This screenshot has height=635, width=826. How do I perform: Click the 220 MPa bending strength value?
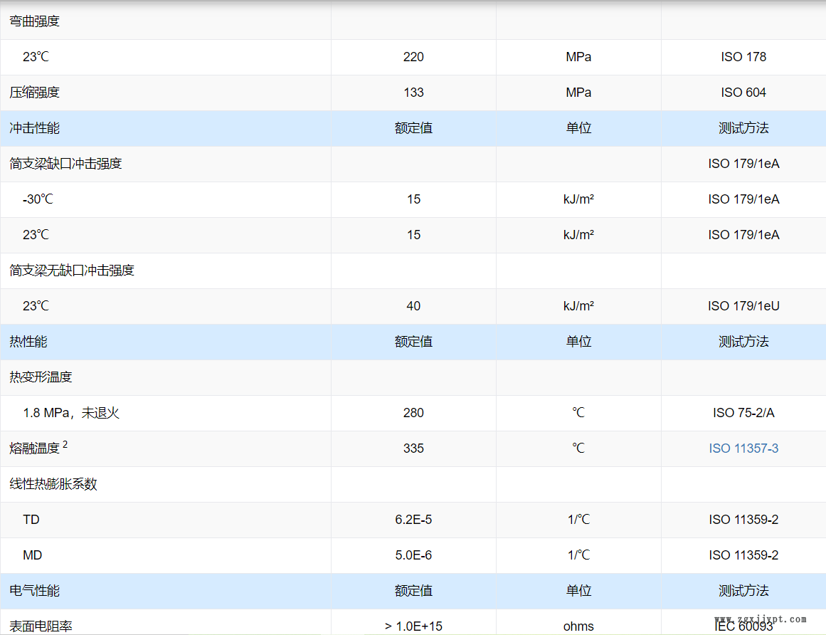[413, 57]
